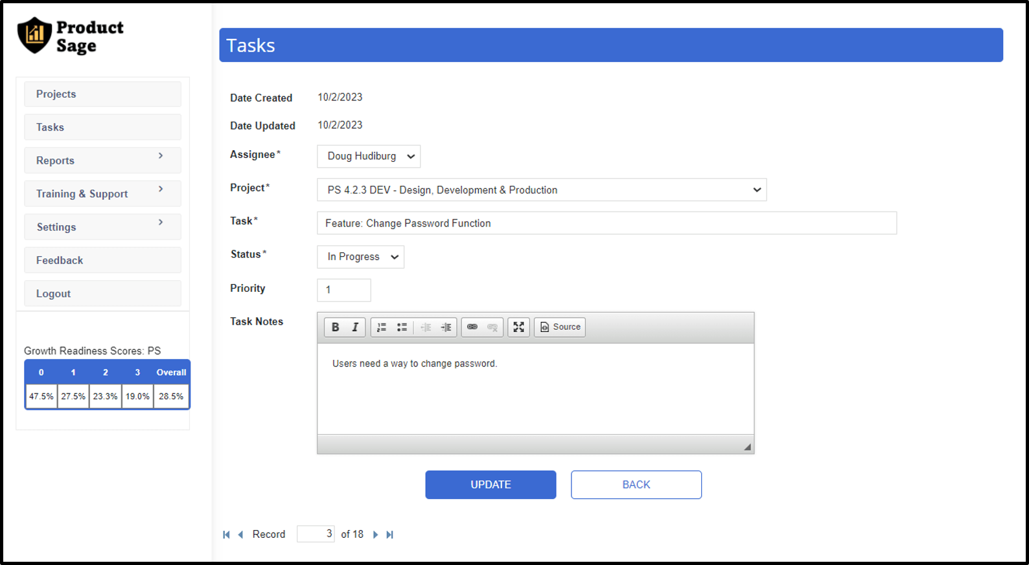Insert a numbered list in notes
The height and width of the screenshot is (565, 1029).
tap(382, 327)
